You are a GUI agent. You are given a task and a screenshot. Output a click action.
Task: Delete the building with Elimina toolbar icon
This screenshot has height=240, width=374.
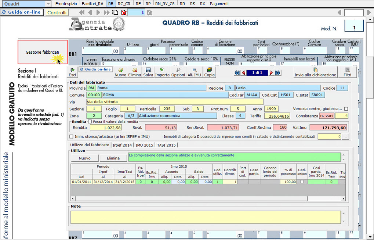pos(135,72)
